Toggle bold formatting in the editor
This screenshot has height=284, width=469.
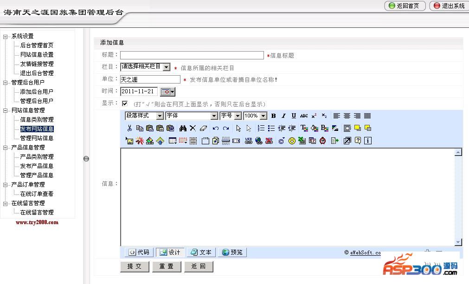pyautogui.click(x=273, y=116)
